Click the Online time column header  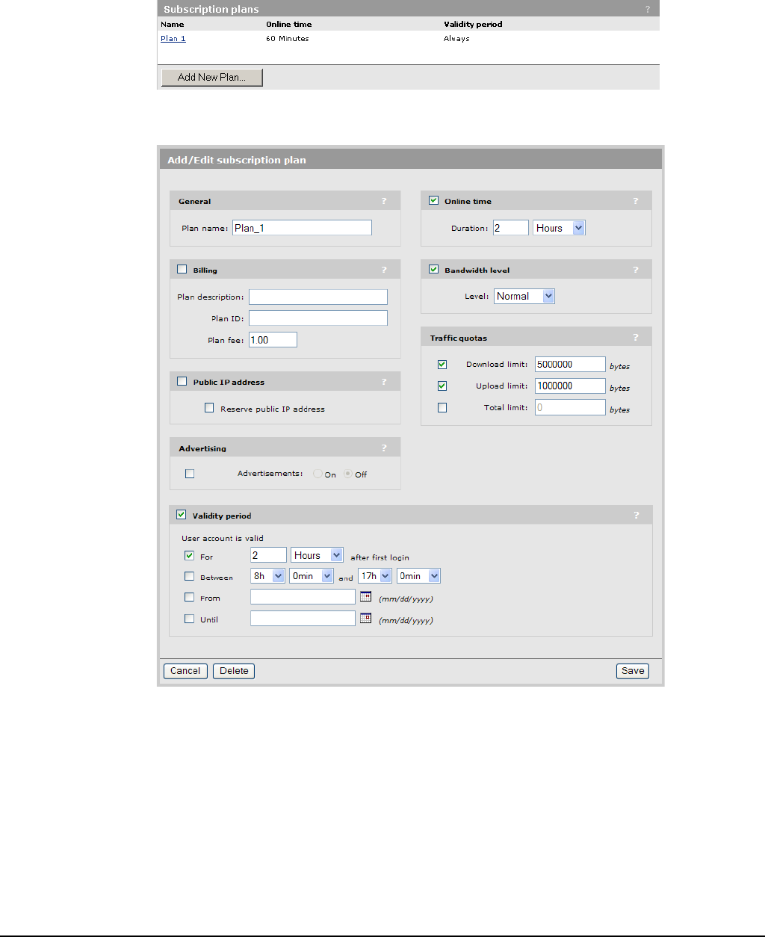click(x=289, y=25)
